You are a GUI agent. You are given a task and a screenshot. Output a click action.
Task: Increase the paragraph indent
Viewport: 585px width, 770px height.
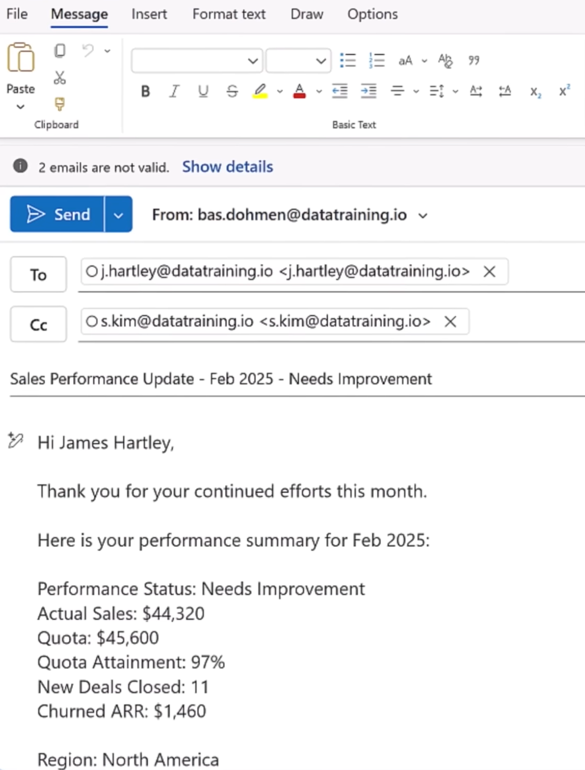coord(368,92)
